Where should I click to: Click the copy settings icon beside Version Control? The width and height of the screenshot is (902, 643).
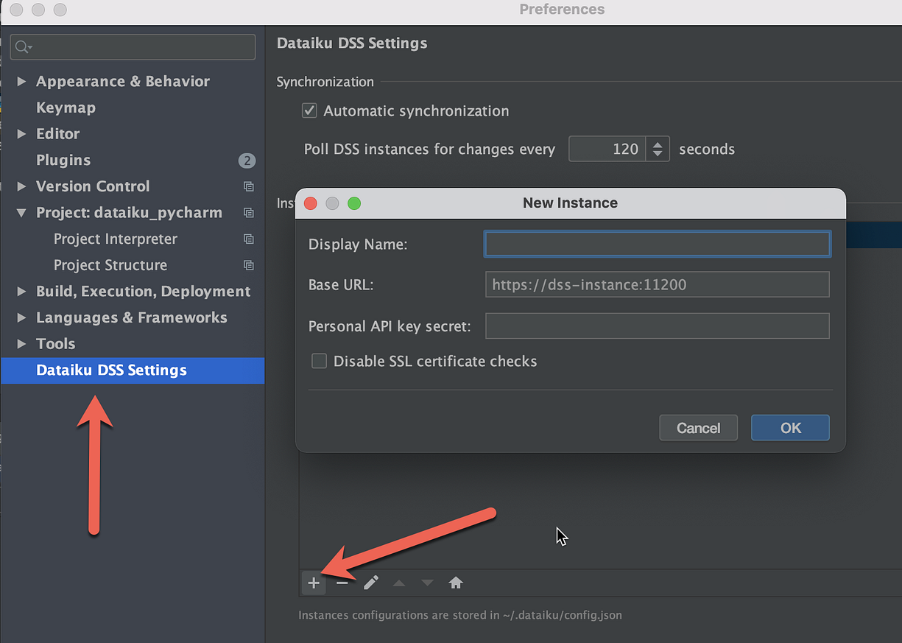tap(248, 186)
